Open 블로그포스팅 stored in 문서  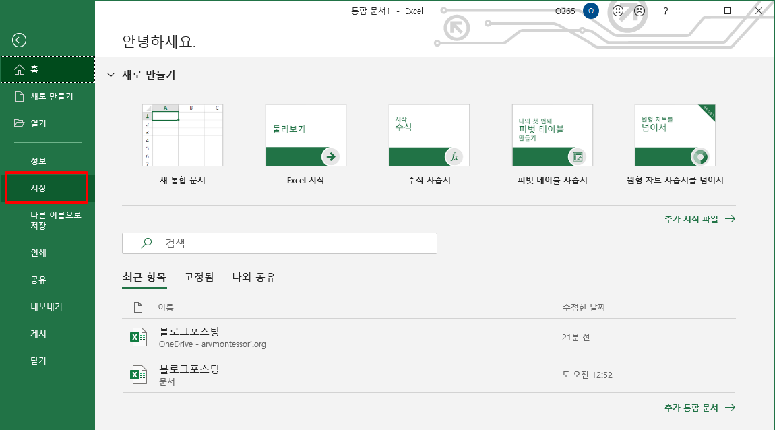pos(429,375)
